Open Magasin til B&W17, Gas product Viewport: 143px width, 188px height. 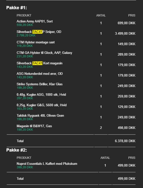point(34,126)
